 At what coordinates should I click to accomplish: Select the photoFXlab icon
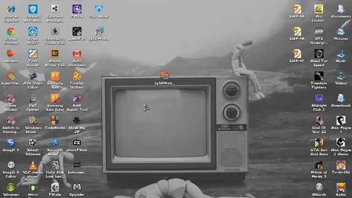click(77, 143)
